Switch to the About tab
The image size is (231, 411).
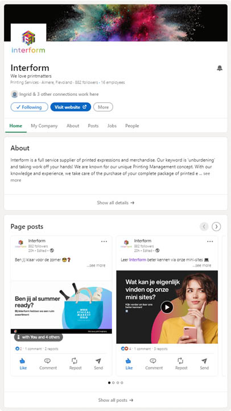click(x=73, y=126)
